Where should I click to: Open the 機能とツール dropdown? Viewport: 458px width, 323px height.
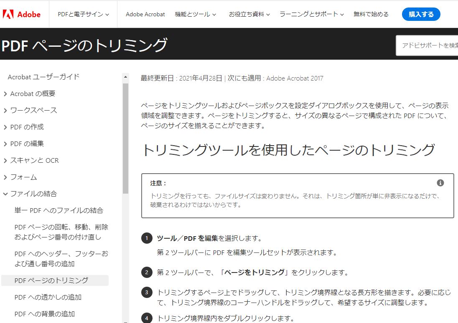tap(194, 14)
